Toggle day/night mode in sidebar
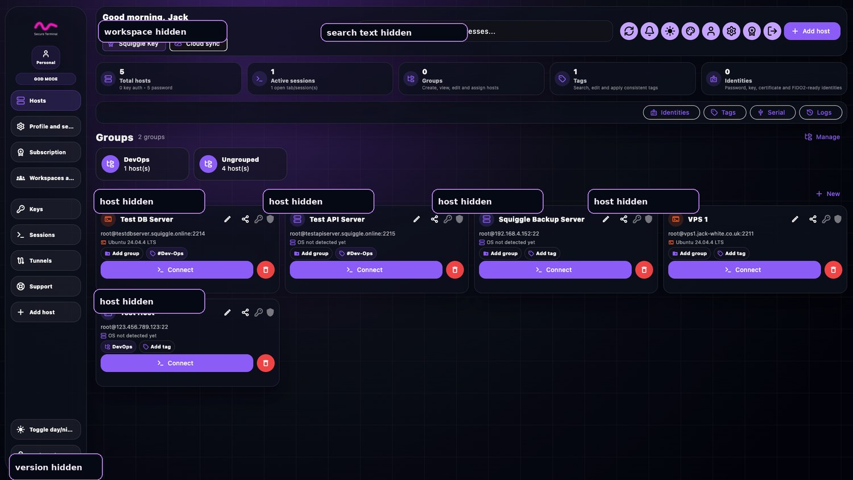This screenshot has height=480, width=853. coord(45,429)
